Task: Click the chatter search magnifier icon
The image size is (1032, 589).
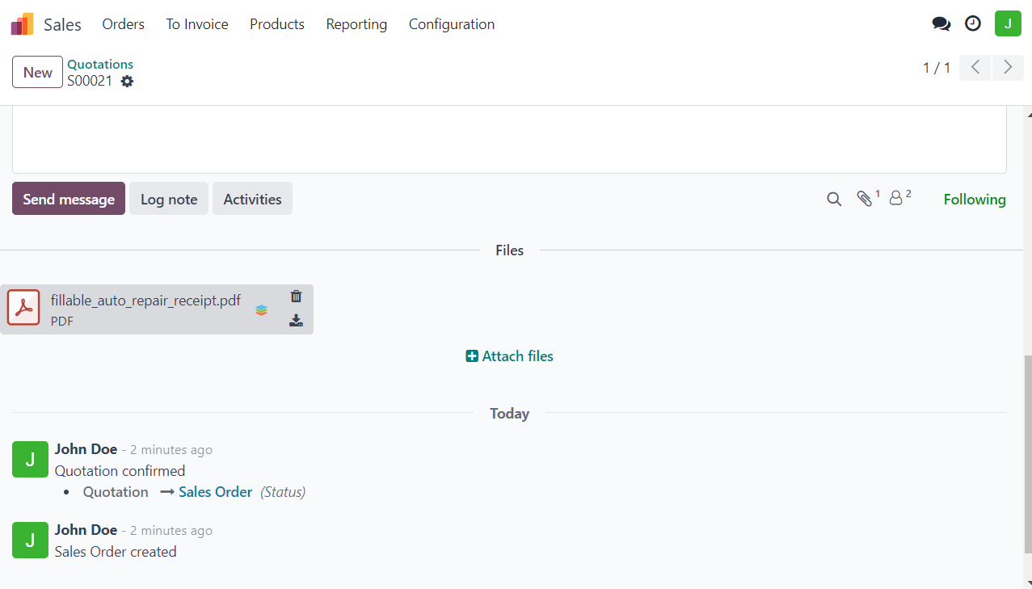Action: (x=834, y=199)
